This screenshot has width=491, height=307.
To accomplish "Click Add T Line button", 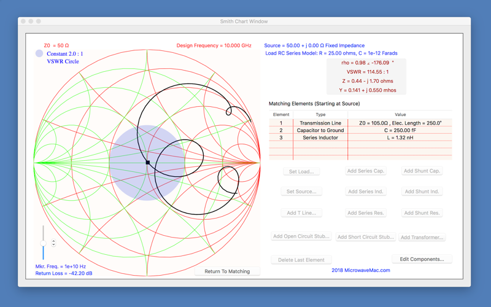I will pyautogui.click(x=301, y=212).
